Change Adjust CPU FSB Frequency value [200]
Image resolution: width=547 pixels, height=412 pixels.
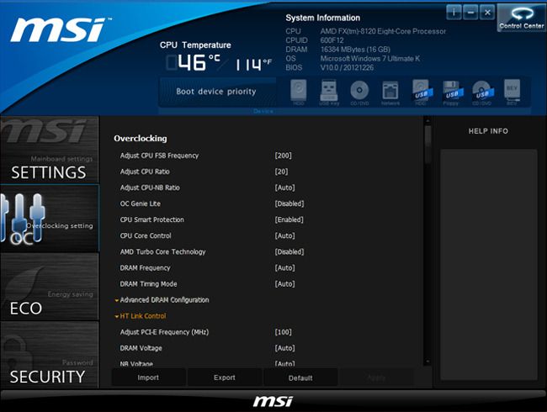(x=283, y=156)
